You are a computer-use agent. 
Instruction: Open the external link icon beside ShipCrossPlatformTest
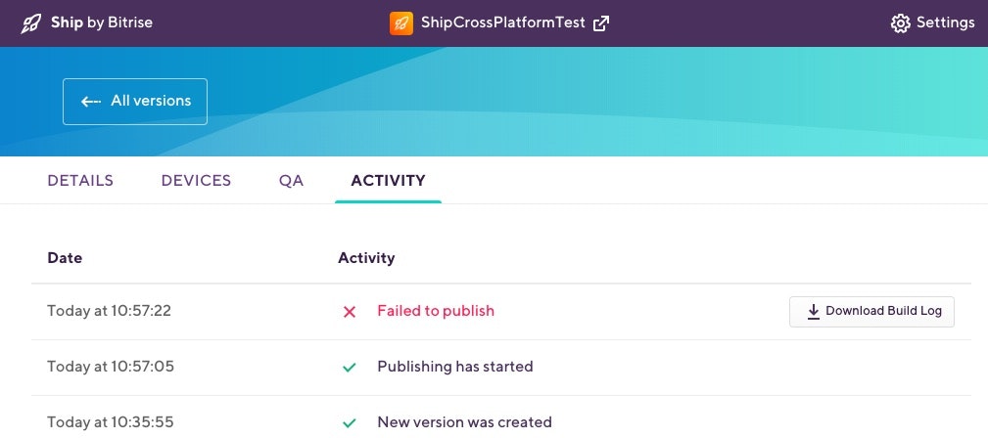pyautogui.click(x=601, y=23)
